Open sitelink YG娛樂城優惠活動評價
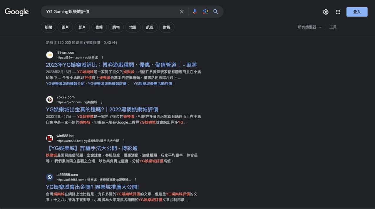 click(x=154, y=84)
